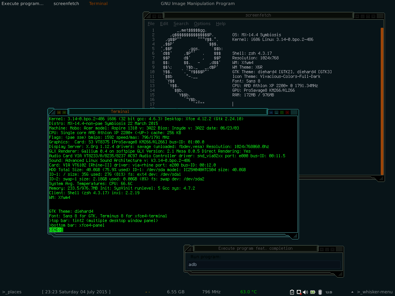
Task: Click the 6.55 GB monitor readout
Action: click(x=176, y=292)
